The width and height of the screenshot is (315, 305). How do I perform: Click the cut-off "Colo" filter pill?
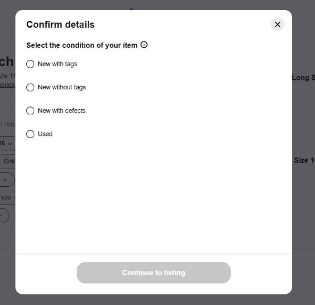(x=8, y=161)
